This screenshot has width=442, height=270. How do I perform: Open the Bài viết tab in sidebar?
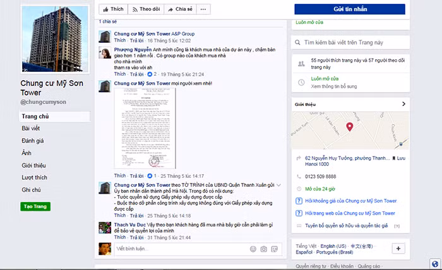[31, 128]
